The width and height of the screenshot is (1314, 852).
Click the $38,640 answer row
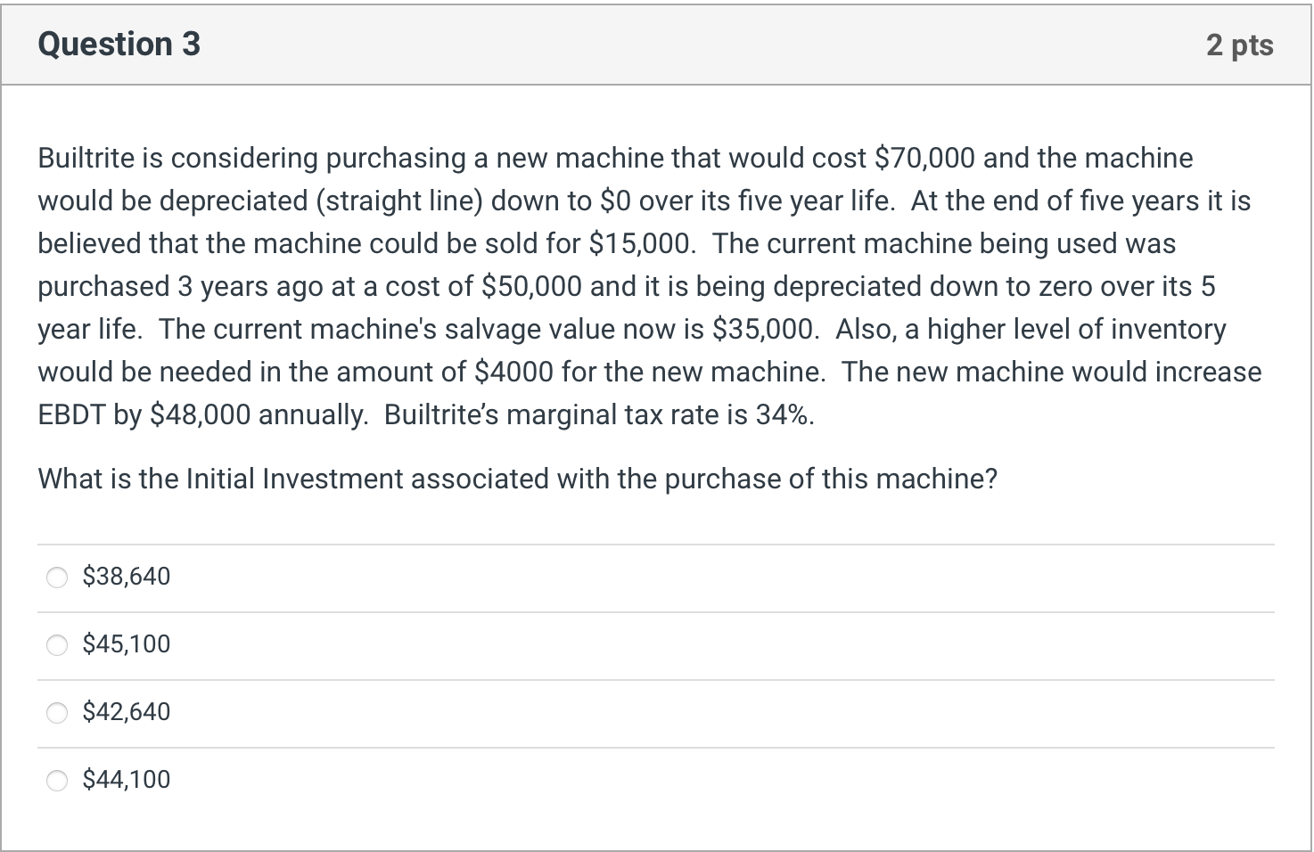(x=624, y=578)
